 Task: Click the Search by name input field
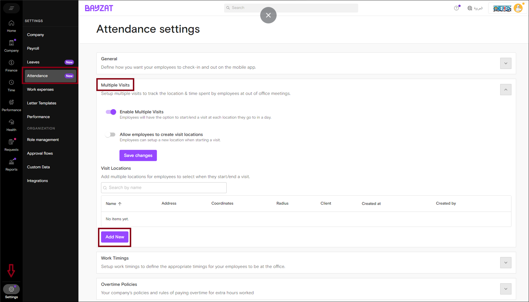[x=163, y=188]
